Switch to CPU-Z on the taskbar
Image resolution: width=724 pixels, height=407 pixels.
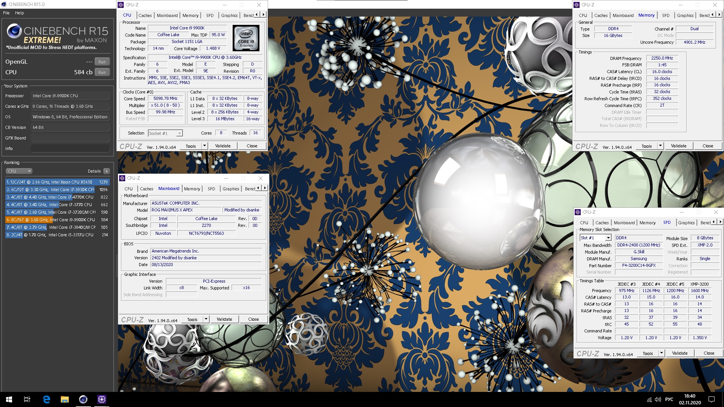point(102,399)
